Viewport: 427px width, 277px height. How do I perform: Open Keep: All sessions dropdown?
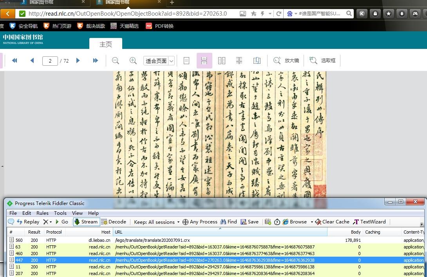tap(157, 222)
